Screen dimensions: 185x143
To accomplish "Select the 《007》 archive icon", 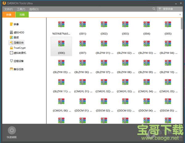I will point(83,43).
